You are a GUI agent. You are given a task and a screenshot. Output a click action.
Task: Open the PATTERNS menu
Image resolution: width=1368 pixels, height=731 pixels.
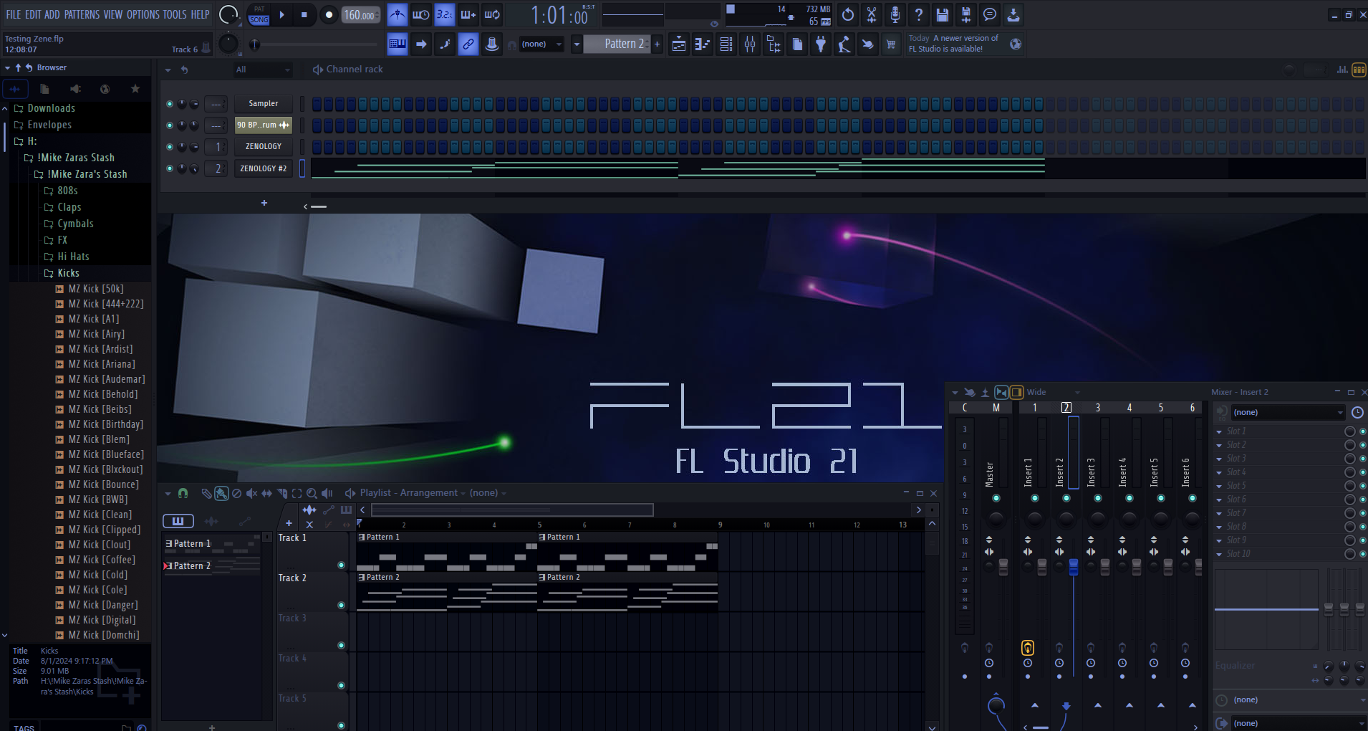pos(82,14)
